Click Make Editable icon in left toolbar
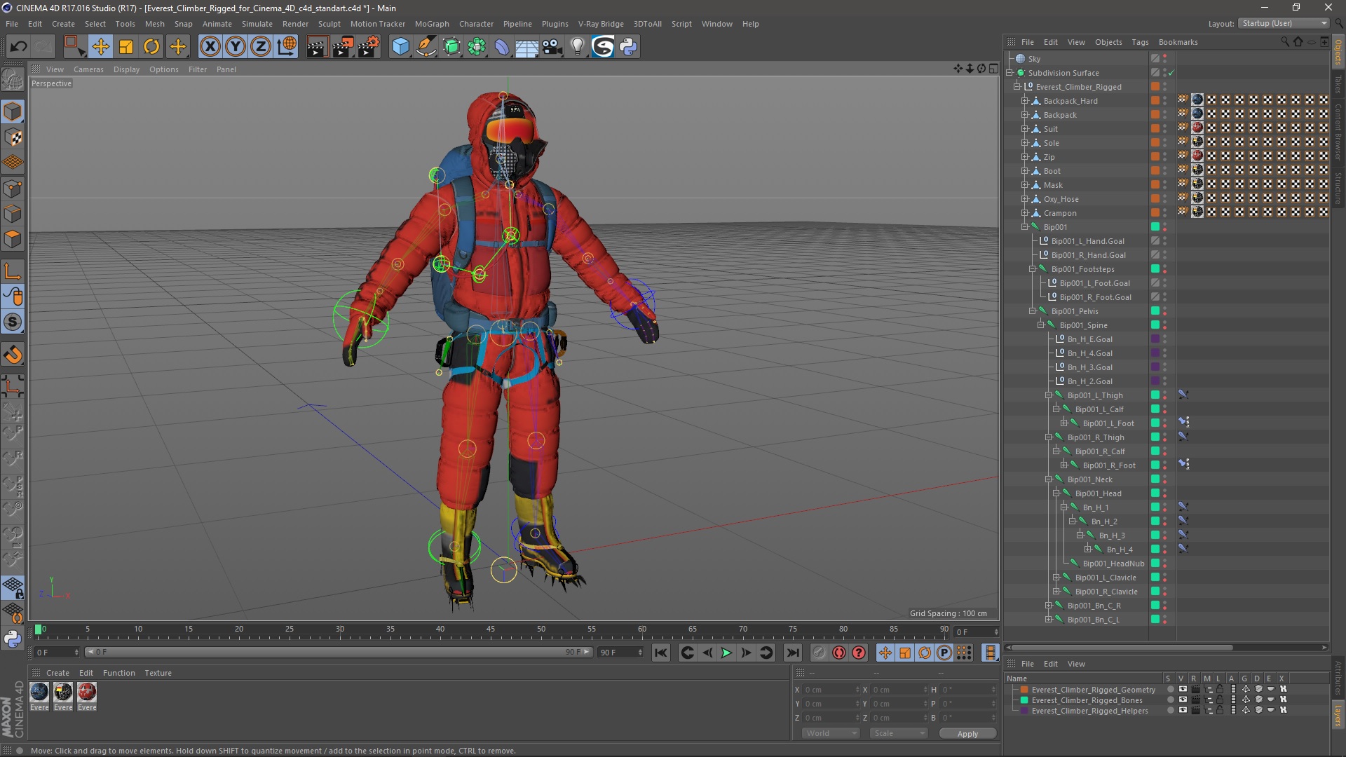The image size is (1346, 757). [13, 80]
